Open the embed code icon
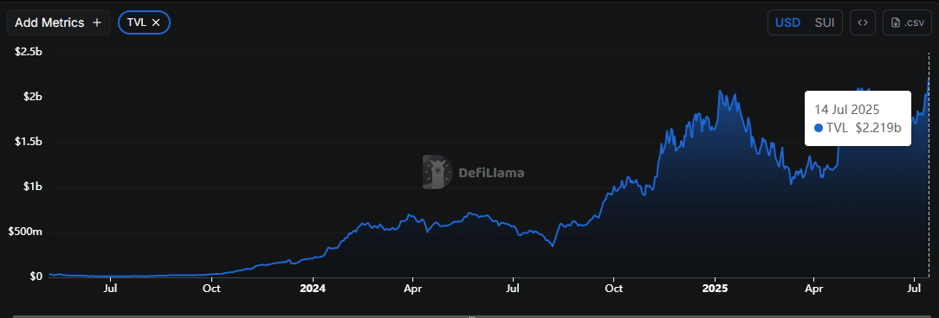 tap(863, 22)
